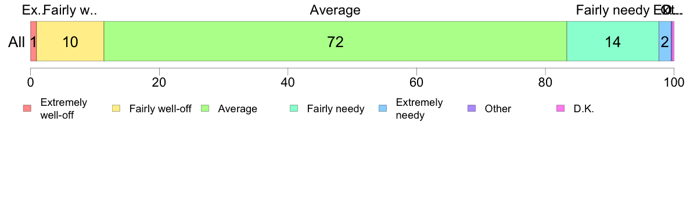Select the Extremely needy segment showing 2

point(665,41)
